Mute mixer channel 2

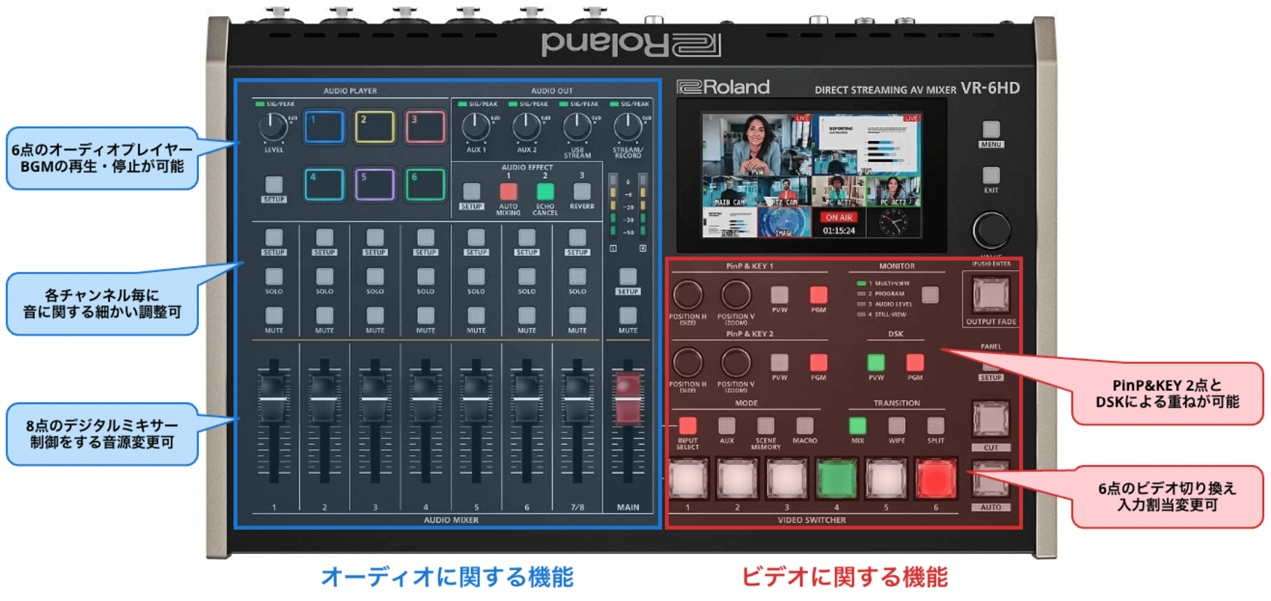click(325, 316)
